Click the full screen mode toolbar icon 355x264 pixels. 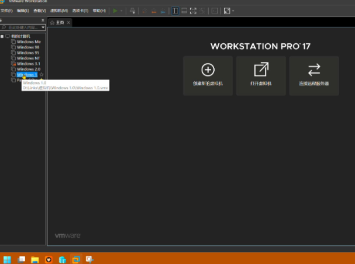click(193, 11)
